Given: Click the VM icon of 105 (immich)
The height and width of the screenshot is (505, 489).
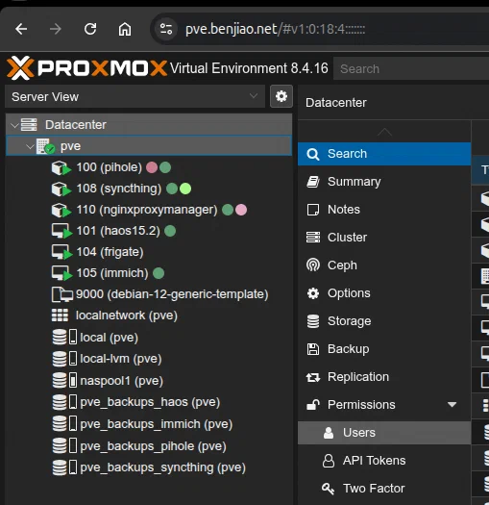Looking at the screenshot, I should click(61, 273).
